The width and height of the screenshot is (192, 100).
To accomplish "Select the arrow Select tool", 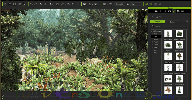I will click(41, 4).
